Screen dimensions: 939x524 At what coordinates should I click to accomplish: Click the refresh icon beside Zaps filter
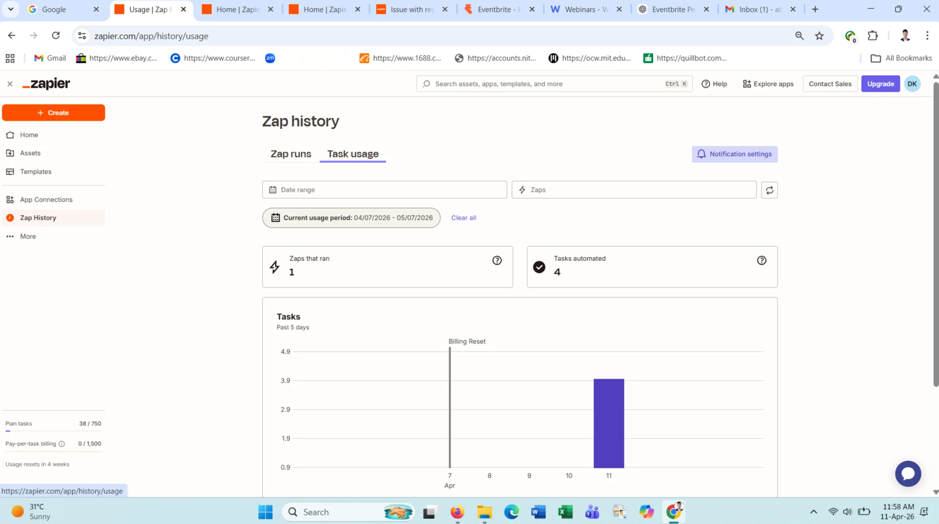point(769,190)
